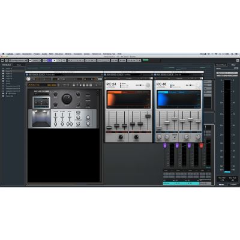Screen dimensions: 240x240
Task: Click the red mixer channel fader cap
Action: (x=202, y=145)
